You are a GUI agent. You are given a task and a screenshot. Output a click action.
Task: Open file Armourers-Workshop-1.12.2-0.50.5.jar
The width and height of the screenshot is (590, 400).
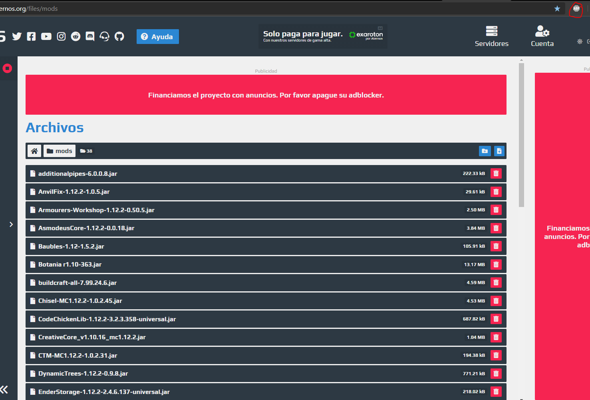click(266, 210)
